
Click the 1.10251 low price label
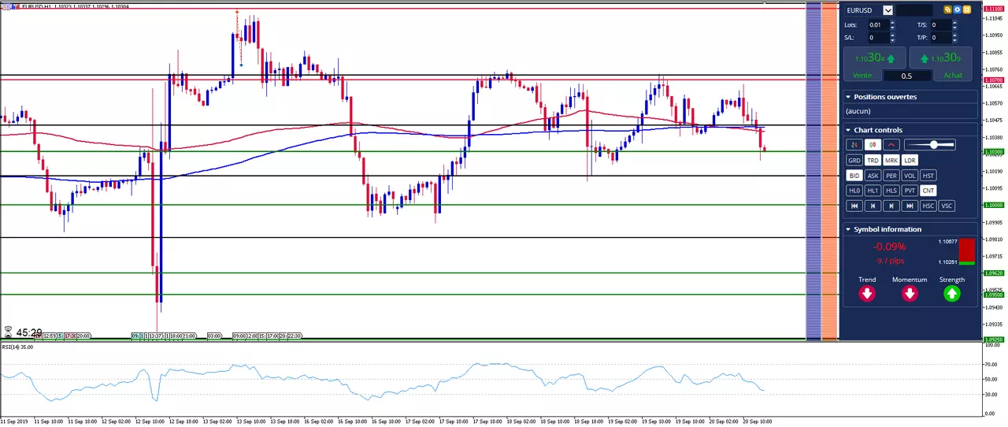coord(948,262)
